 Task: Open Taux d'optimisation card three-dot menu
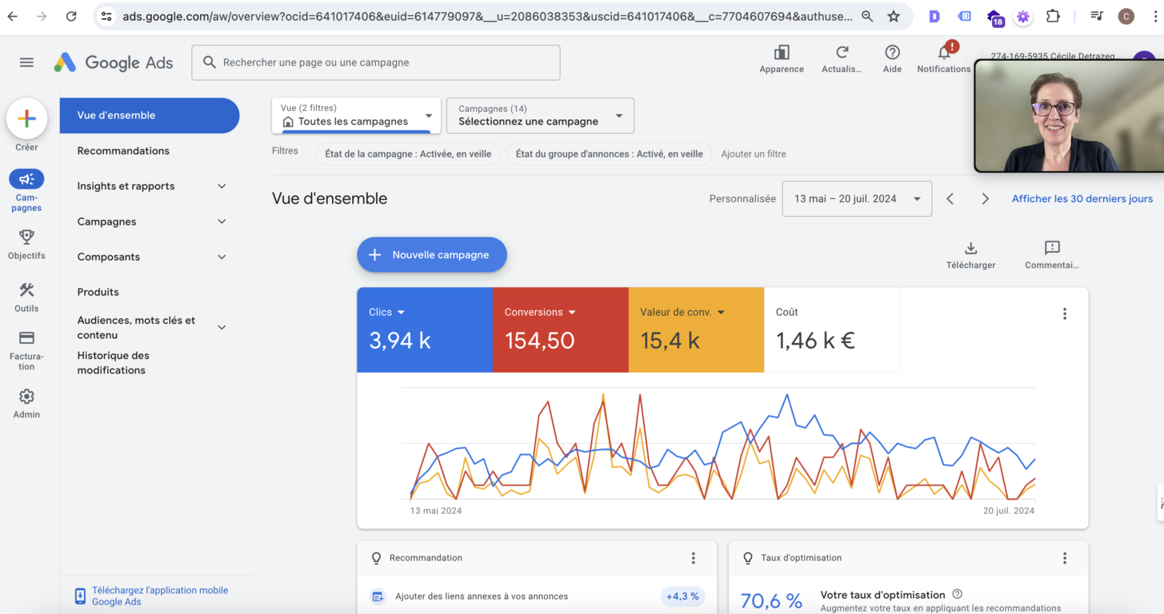(x=1065, y=558)
